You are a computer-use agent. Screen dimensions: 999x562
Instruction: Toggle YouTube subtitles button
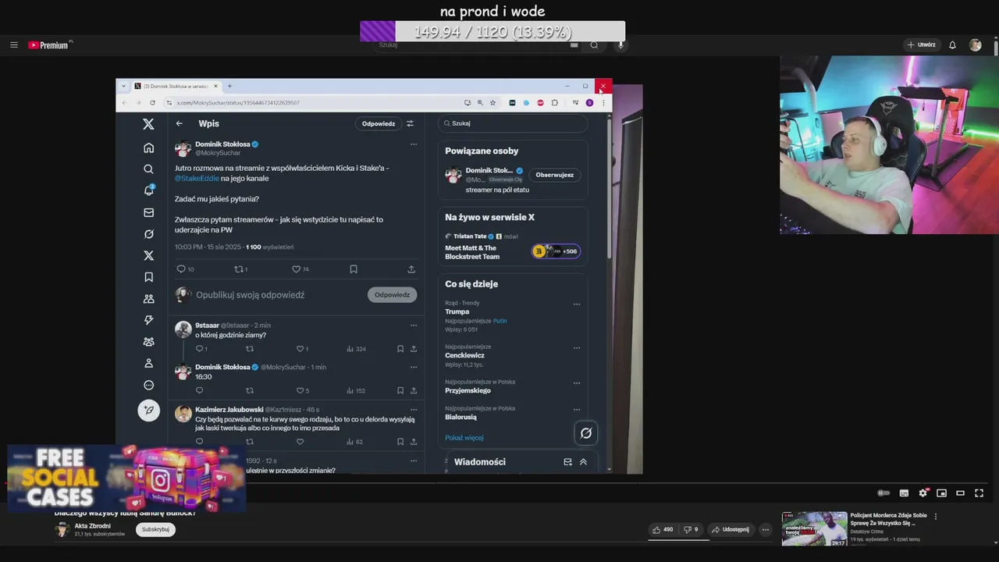click(x=904, y=493)
